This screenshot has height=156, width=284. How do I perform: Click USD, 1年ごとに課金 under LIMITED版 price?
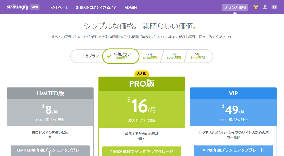click(50, 120)
